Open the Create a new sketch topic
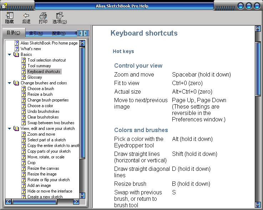The image size is (263, 210). click(x=45, y=196)
